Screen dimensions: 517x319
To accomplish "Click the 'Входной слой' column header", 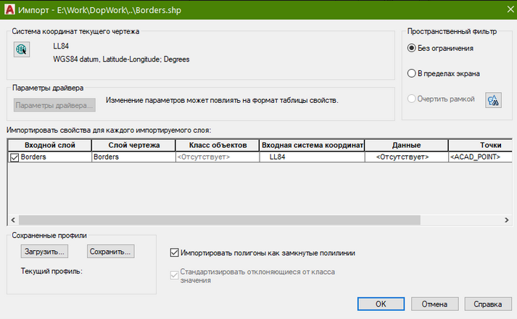I will [x=49, y=145].
